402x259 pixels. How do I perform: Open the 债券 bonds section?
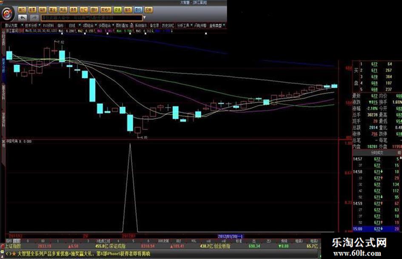coord(73,10)
